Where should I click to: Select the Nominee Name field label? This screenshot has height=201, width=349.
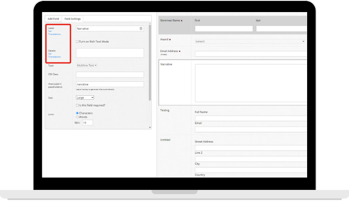pos(170,20)
